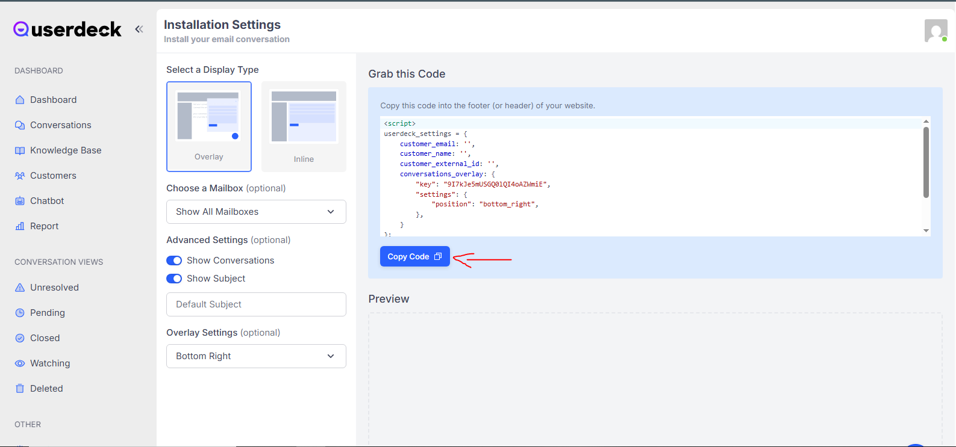The width and height of the screenshot is (956, 447).
Task: Click the code box scrollbar thumb
Action: tap(926, 162)
